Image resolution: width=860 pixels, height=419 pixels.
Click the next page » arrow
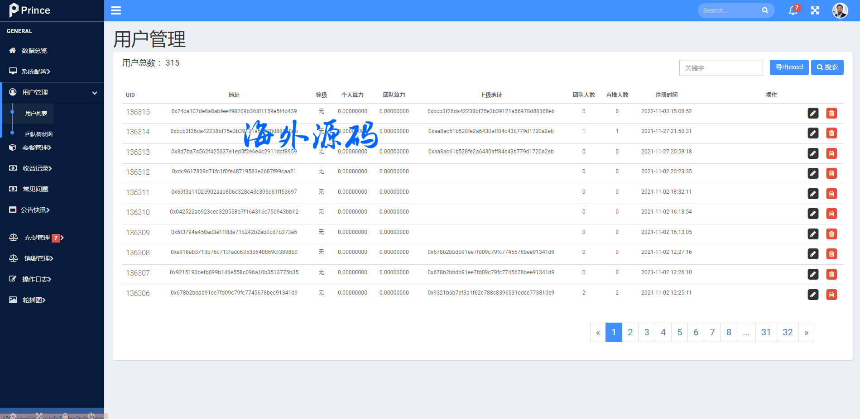(806, 333)
